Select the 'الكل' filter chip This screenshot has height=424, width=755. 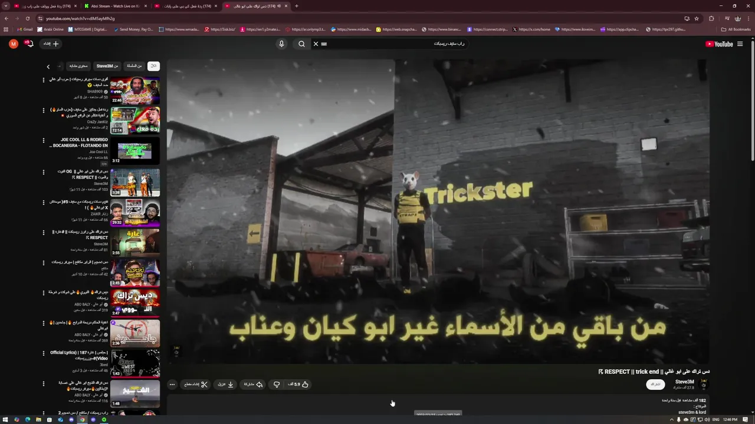tap(153, 66)
